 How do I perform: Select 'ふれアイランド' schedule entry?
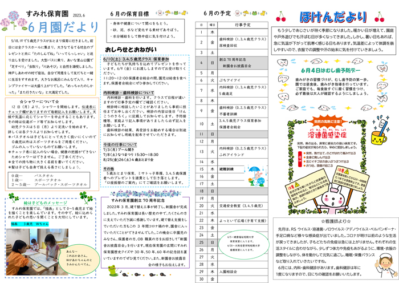point(231,155)
